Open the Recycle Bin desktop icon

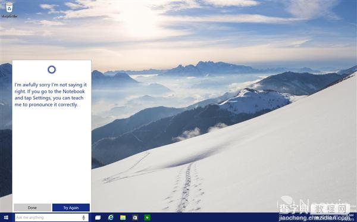[9, 10]
